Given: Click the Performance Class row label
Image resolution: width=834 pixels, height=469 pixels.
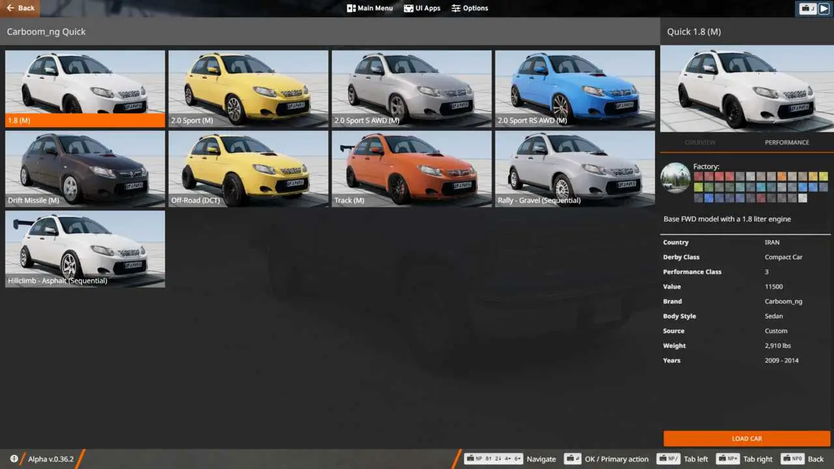Looking at the screenshot, I should tap(692, 272).
